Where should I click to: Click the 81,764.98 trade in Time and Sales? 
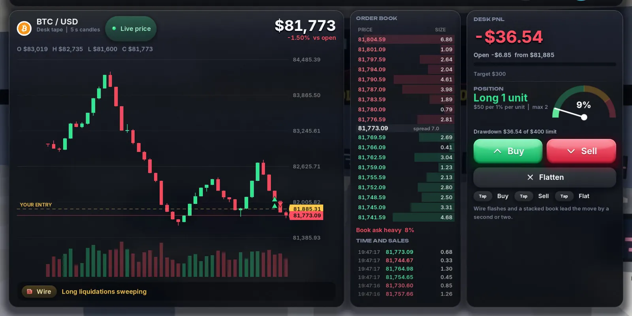pos(405,269)
